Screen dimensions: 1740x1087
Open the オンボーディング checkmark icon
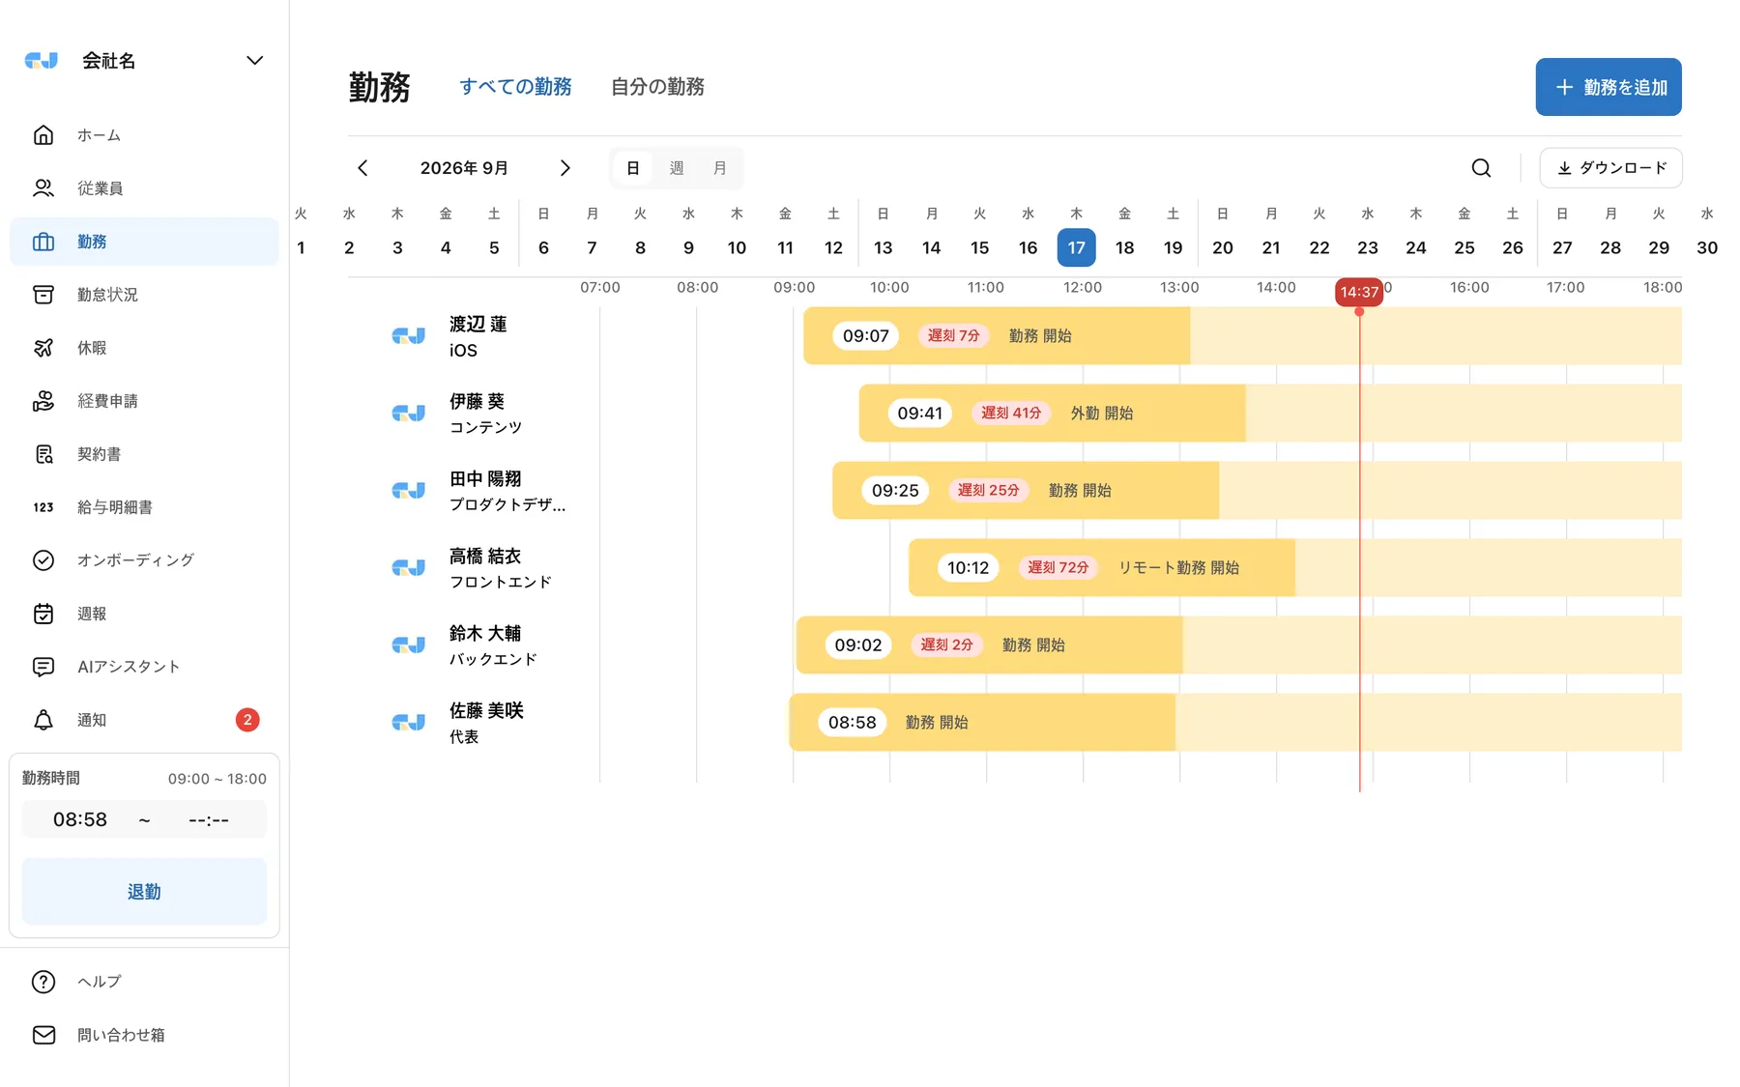point(43,560)
